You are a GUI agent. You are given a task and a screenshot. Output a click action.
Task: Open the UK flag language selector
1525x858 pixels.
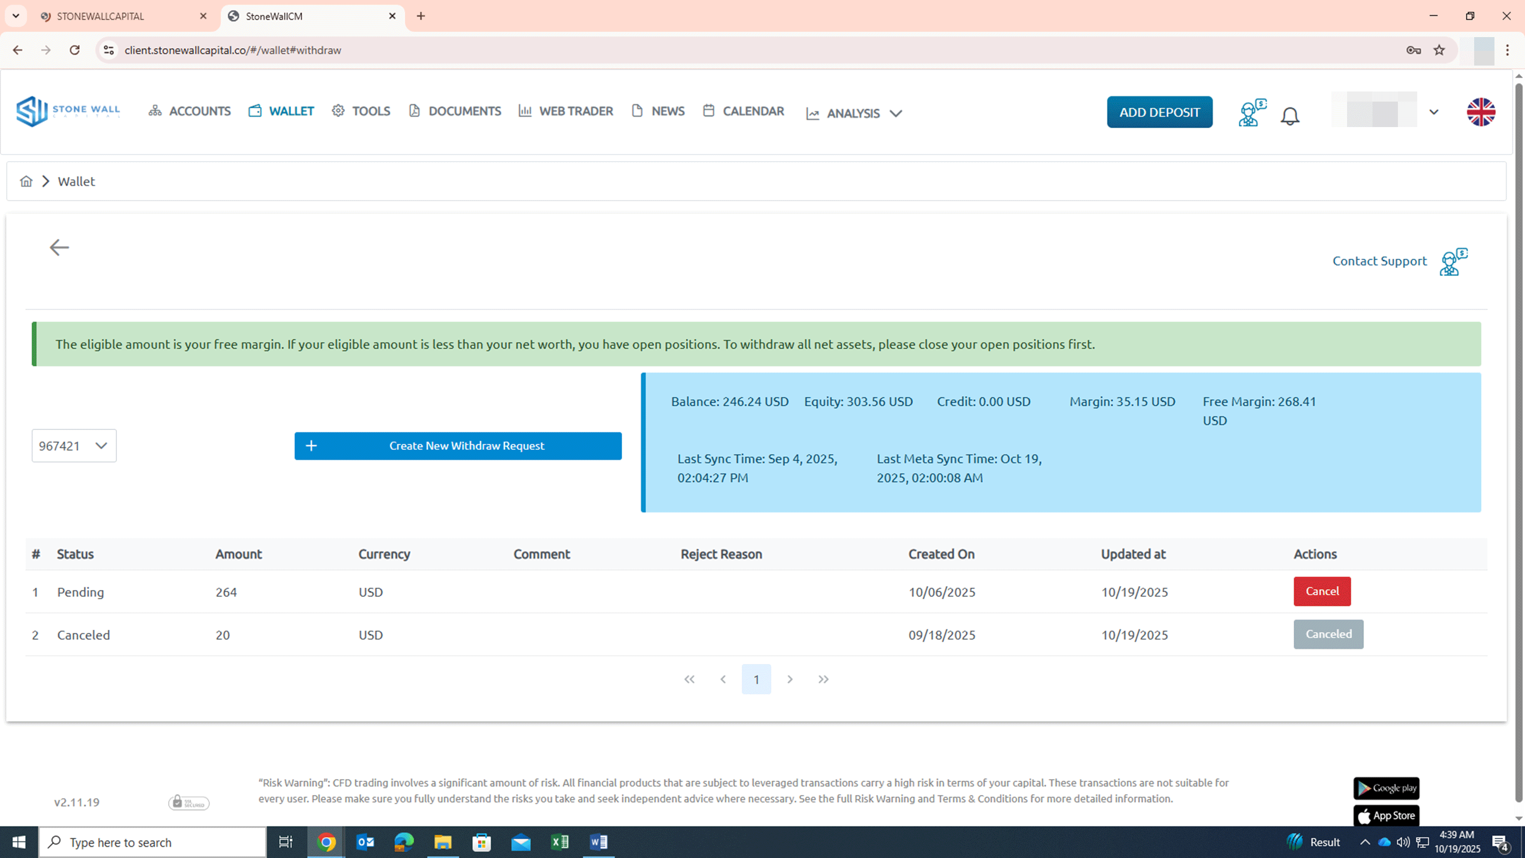(1481, 112)
